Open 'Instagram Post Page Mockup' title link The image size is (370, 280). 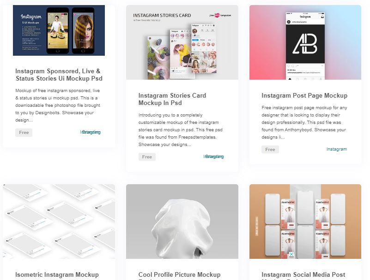[304, 95]
